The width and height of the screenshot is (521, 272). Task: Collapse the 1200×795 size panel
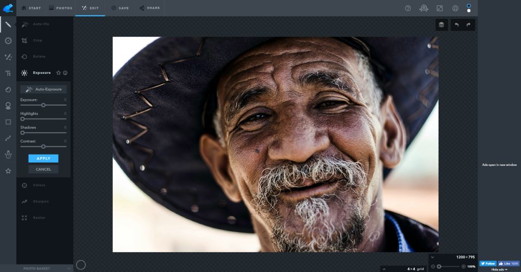click(433, 257)
